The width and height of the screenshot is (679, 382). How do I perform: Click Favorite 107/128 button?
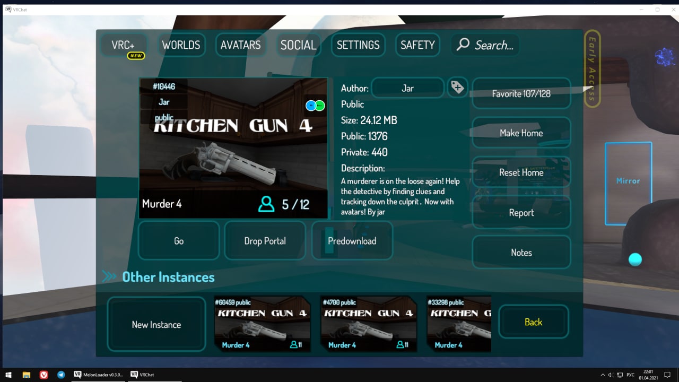coord(521,94)
